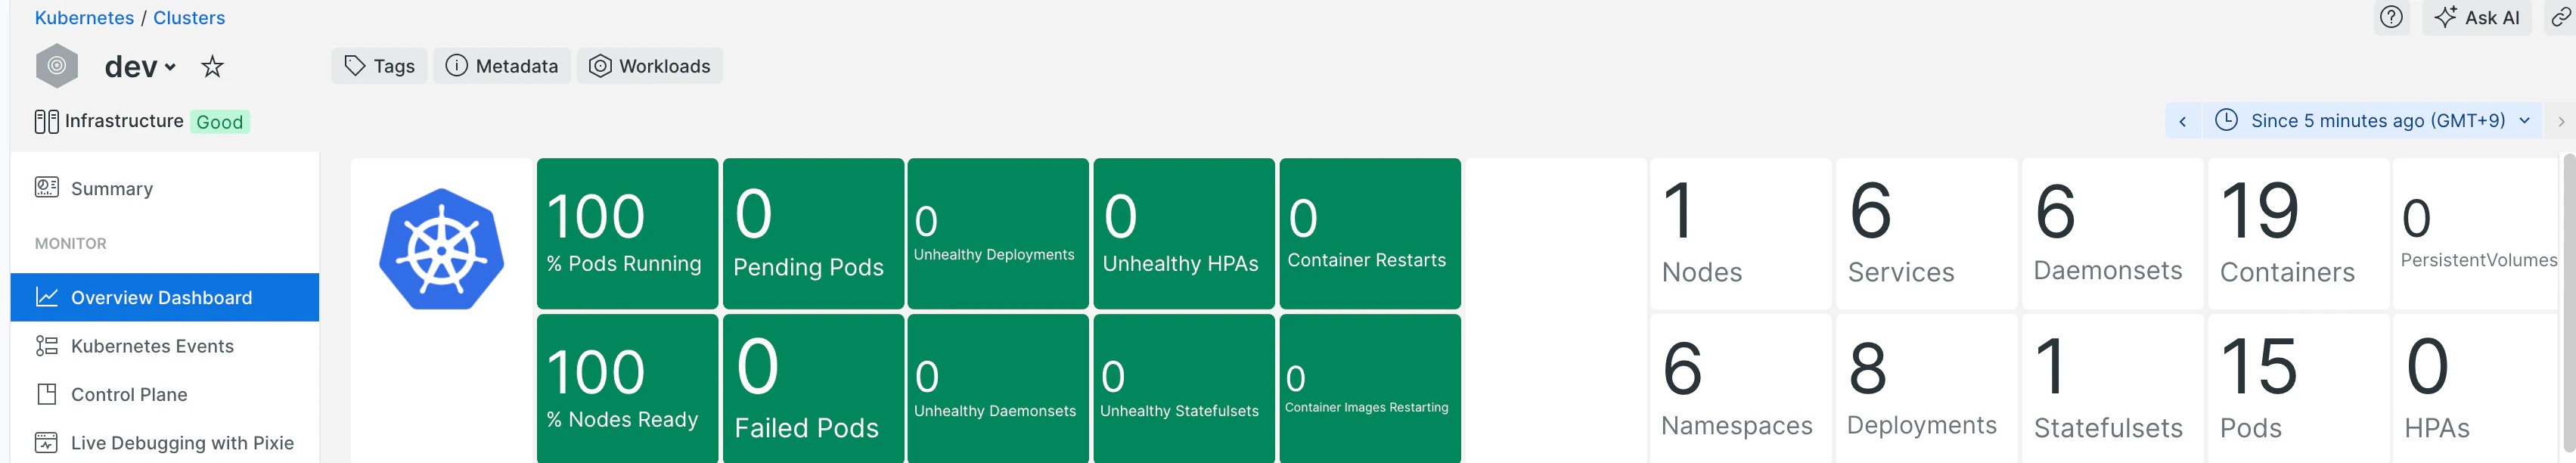This screenshot has width=2576, height=463.
Task: Click the help question mark icon
Action: 2391,17
